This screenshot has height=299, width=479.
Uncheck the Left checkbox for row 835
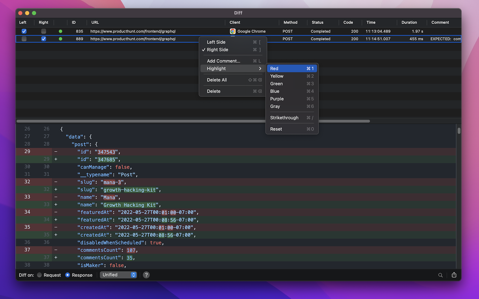click(24, 31)
